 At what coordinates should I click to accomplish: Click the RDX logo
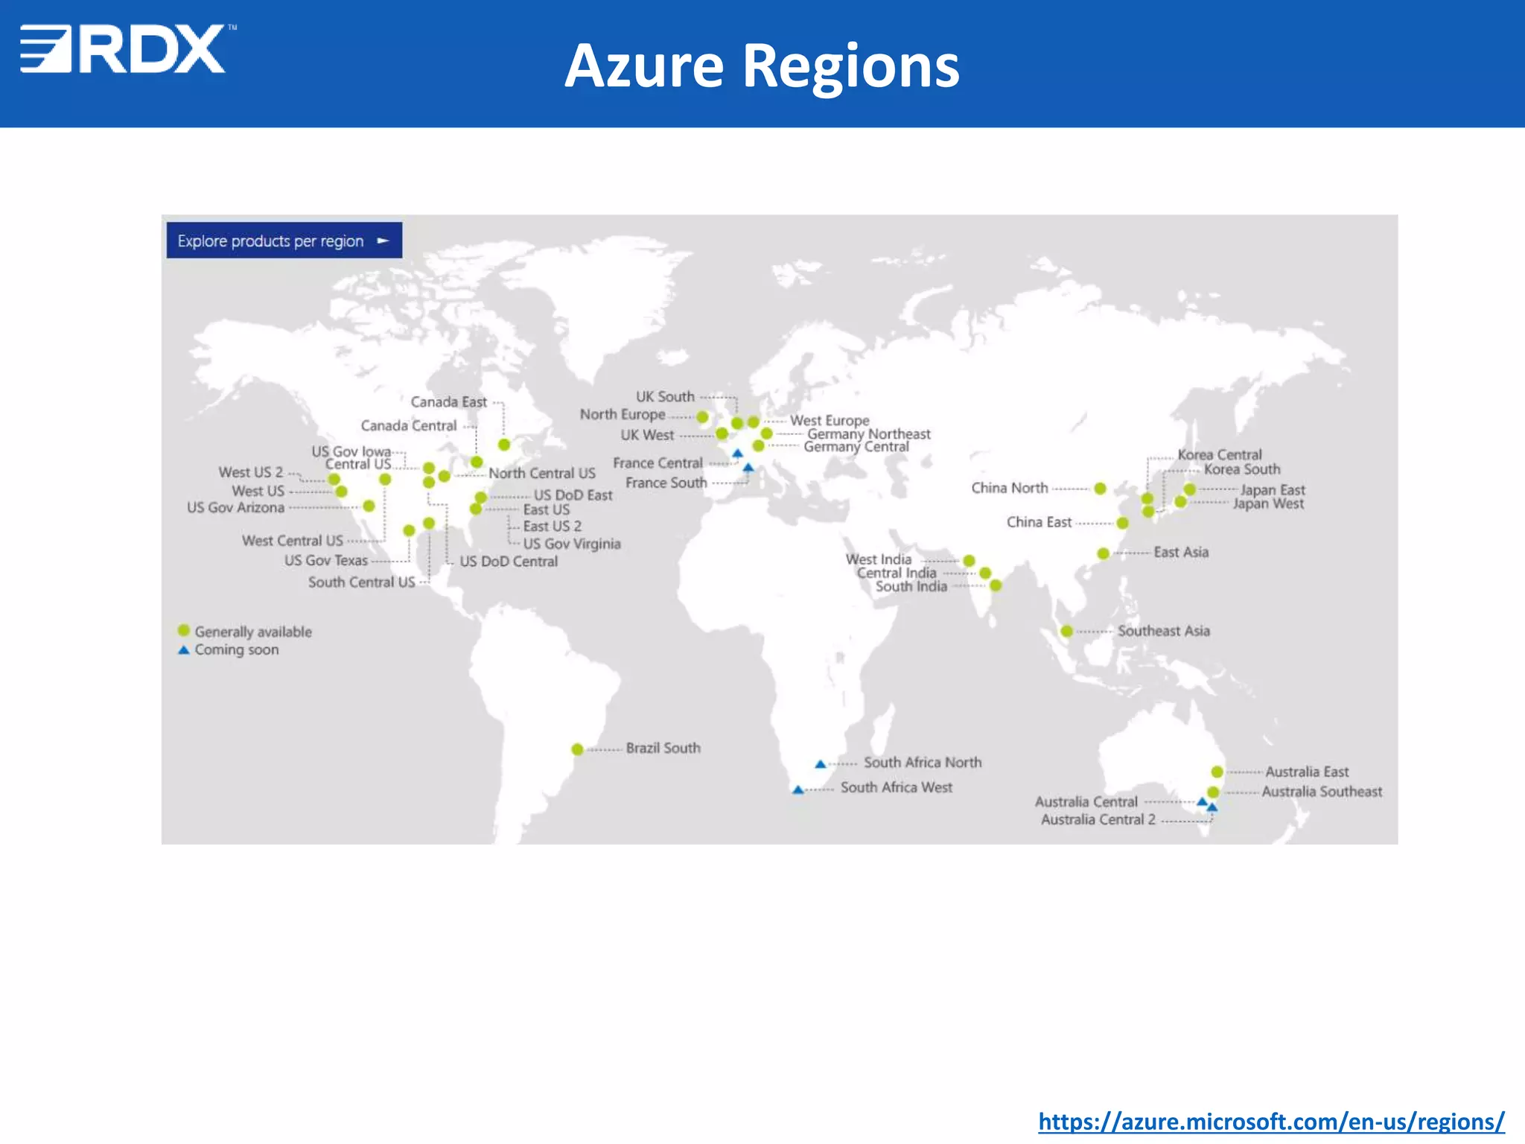point(127,48)
